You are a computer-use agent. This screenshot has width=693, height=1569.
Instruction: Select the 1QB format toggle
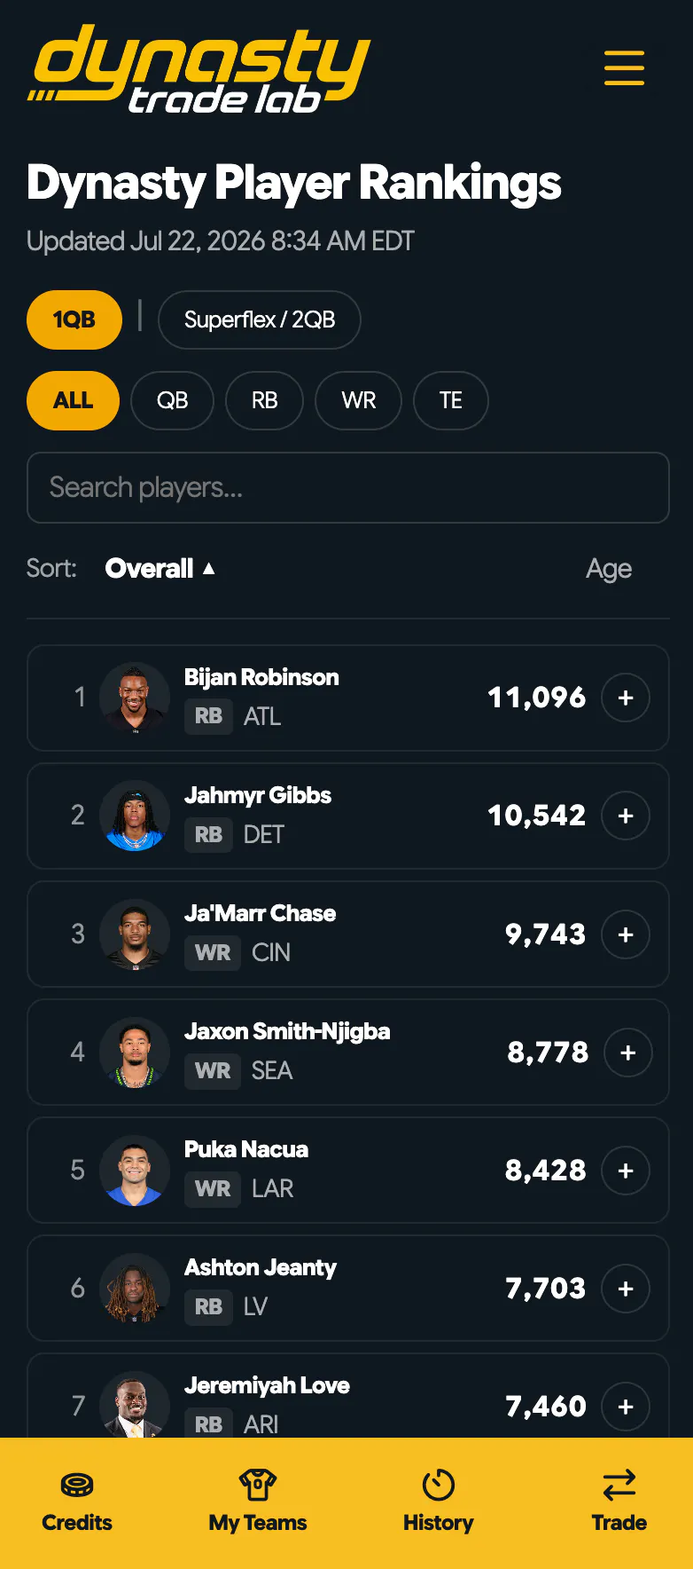[x=74, y=319]
